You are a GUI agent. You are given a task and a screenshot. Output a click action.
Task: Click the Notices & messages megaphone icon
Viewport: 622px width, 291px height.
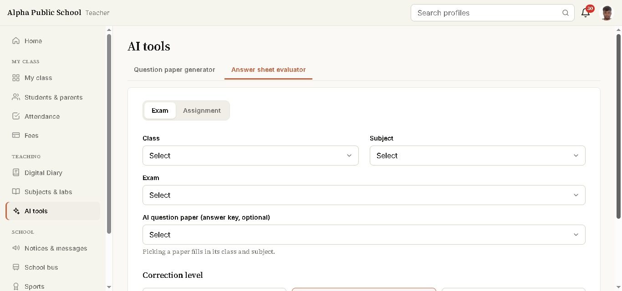(x=16, y=248)
